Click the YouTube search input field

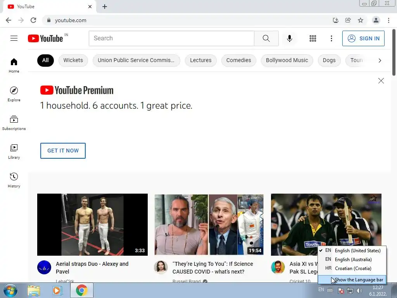pos(171,38)
